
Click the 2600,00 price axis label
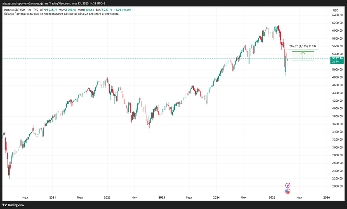337,163
